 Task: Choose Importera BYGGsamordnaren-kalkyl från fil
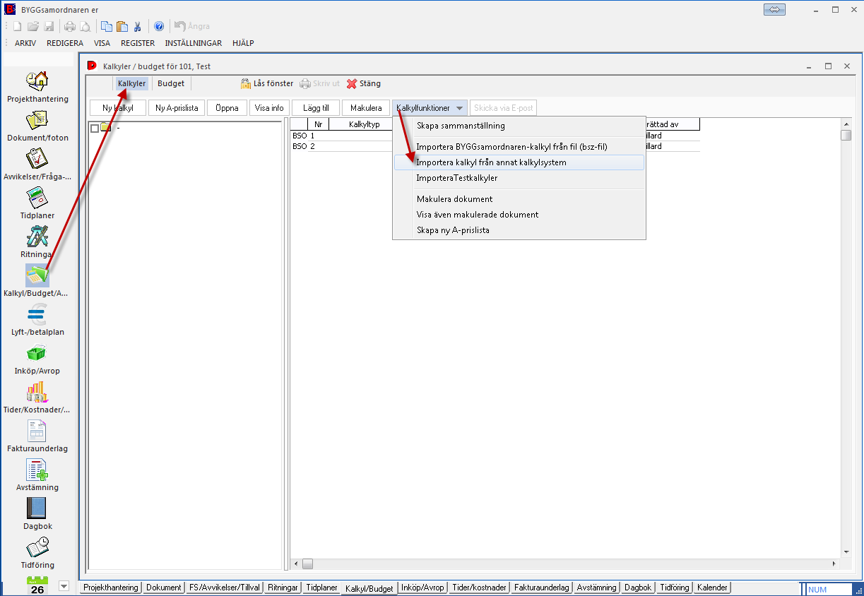pyautogui.click(x=519, y=147)
